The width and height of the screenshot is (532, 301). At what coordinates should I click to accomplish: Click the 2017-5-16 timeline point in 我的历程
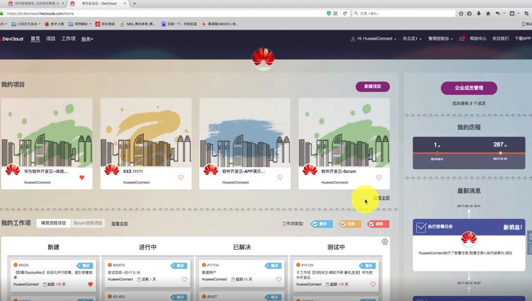[500, 153]
